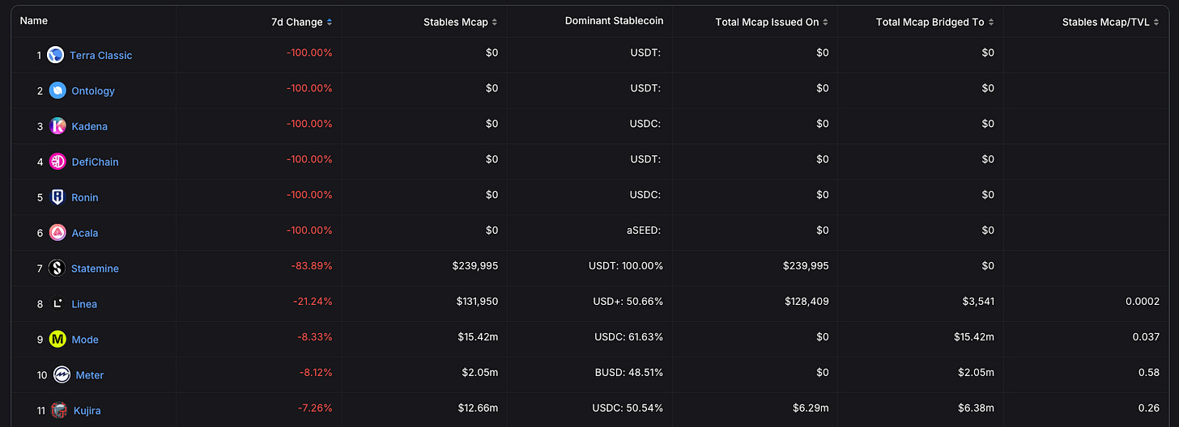The width and height of the screenshot is (1179, 427).
Task: Click the Mode yellow logo icon
Action: pyautogui.click(x=57, y=340)
